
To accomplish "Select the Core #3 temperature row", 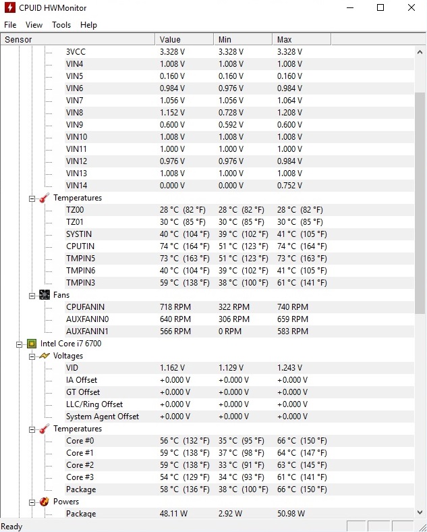I will (x=239, y=477).
